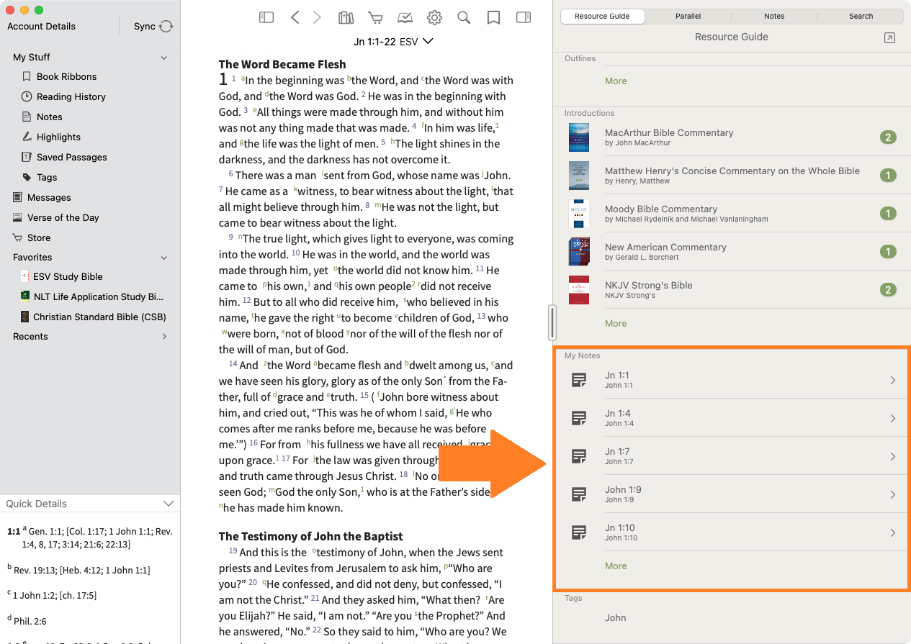This screenshot has height=644, width=911.
Task: Collapse the Quick Details panel
Action: (169, 504)
